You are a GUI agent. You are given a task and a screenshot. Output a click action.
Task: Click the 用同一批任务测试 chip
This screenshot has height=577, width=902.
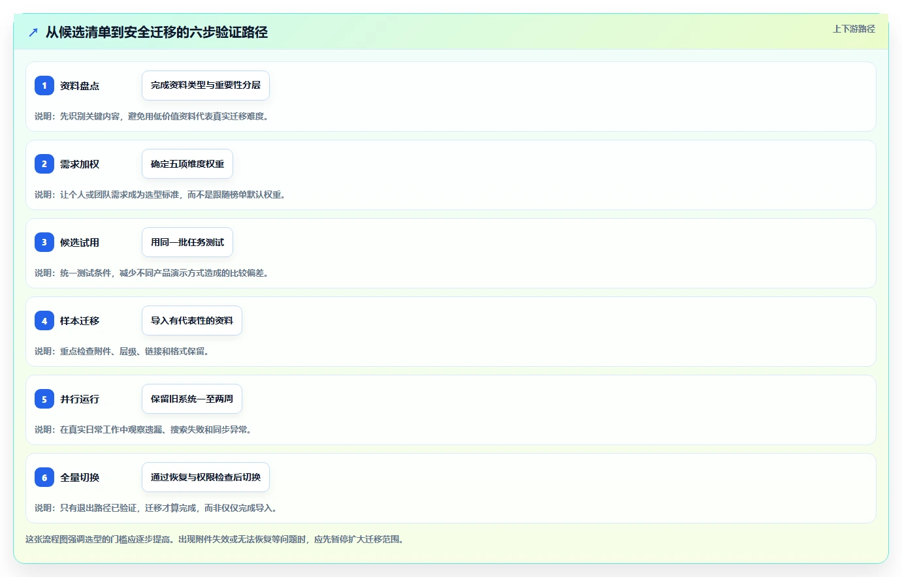187,242
